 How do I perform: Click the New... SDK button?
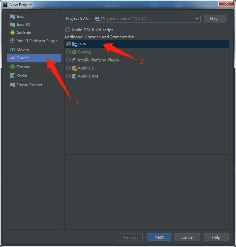(215, 19)
